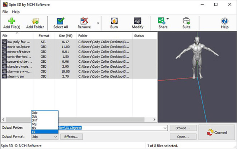Viewport: 237px width, 149px height.
Task: Expand the Share dropdown arrow
Action: coord(168,19)
